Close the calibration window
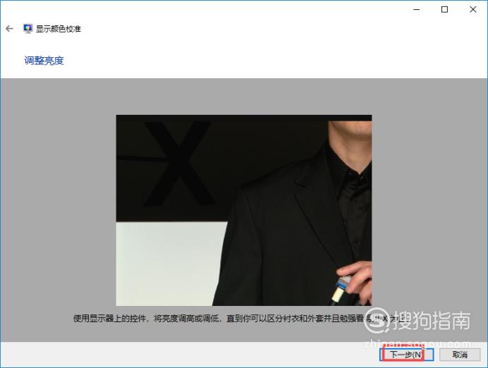The width and height of the screenshot is (488, 368). (x=473, y=10)
